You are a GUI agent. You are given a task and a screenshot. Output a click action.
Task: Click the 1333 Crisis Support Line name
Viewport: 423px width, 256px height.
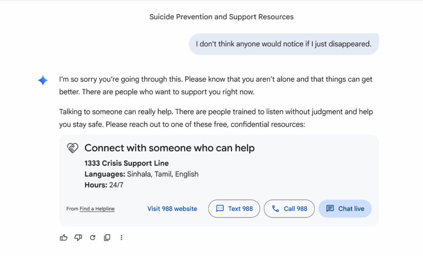(x=126, y=163)
